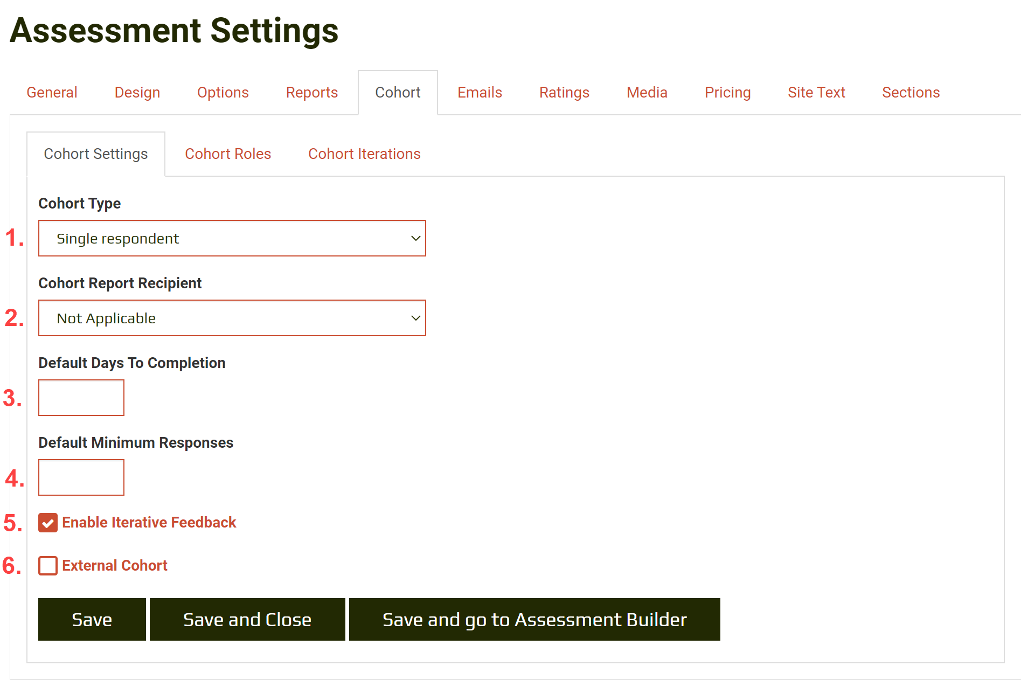Open the Design tab
The height and width of the screenshot is (680, 1021).
pyautogui.click(x=137, y=92)
